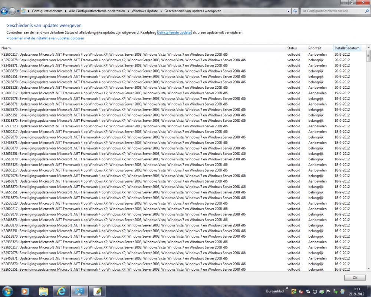Viewport: 371px width, 297px height.
Task: Refresh the address bar location
Action: (x=295, y=11)
